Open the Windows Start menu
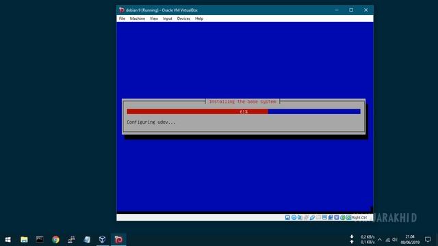 [8, 240]
